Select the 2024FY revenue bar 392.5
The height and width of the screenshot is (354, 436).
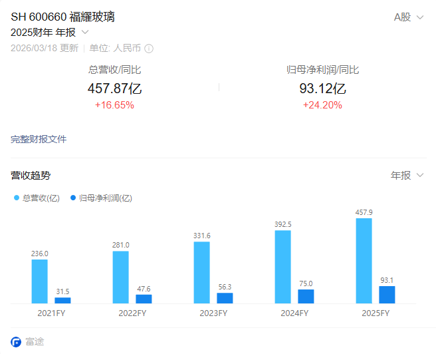[x=283, y=267]
